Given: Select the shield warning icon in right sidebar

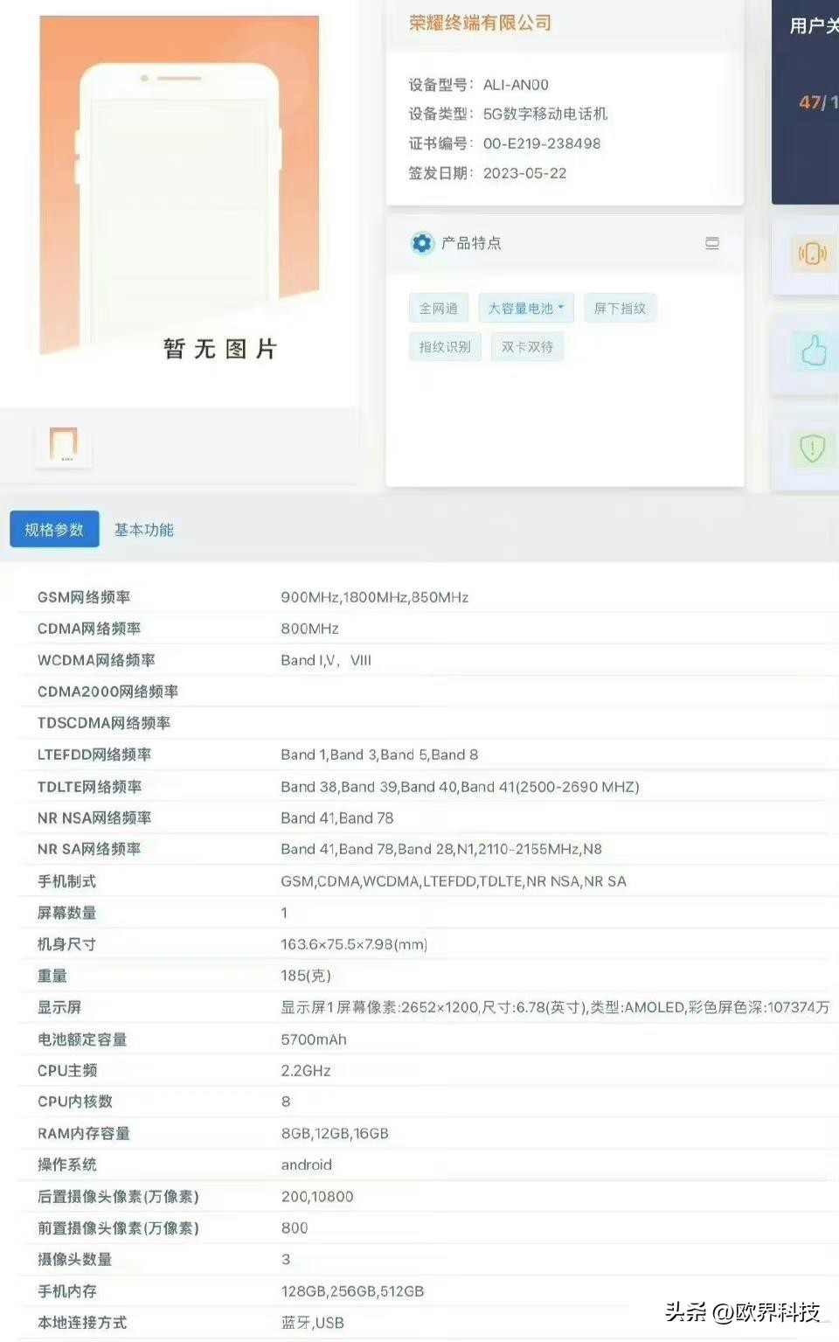Looking at the screenshot, I should coord(812,447).
